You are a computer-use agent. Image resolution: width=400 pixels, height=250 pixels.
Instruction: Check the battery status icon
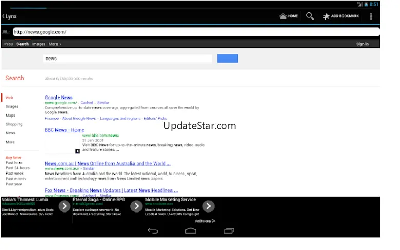pos(366,4)
